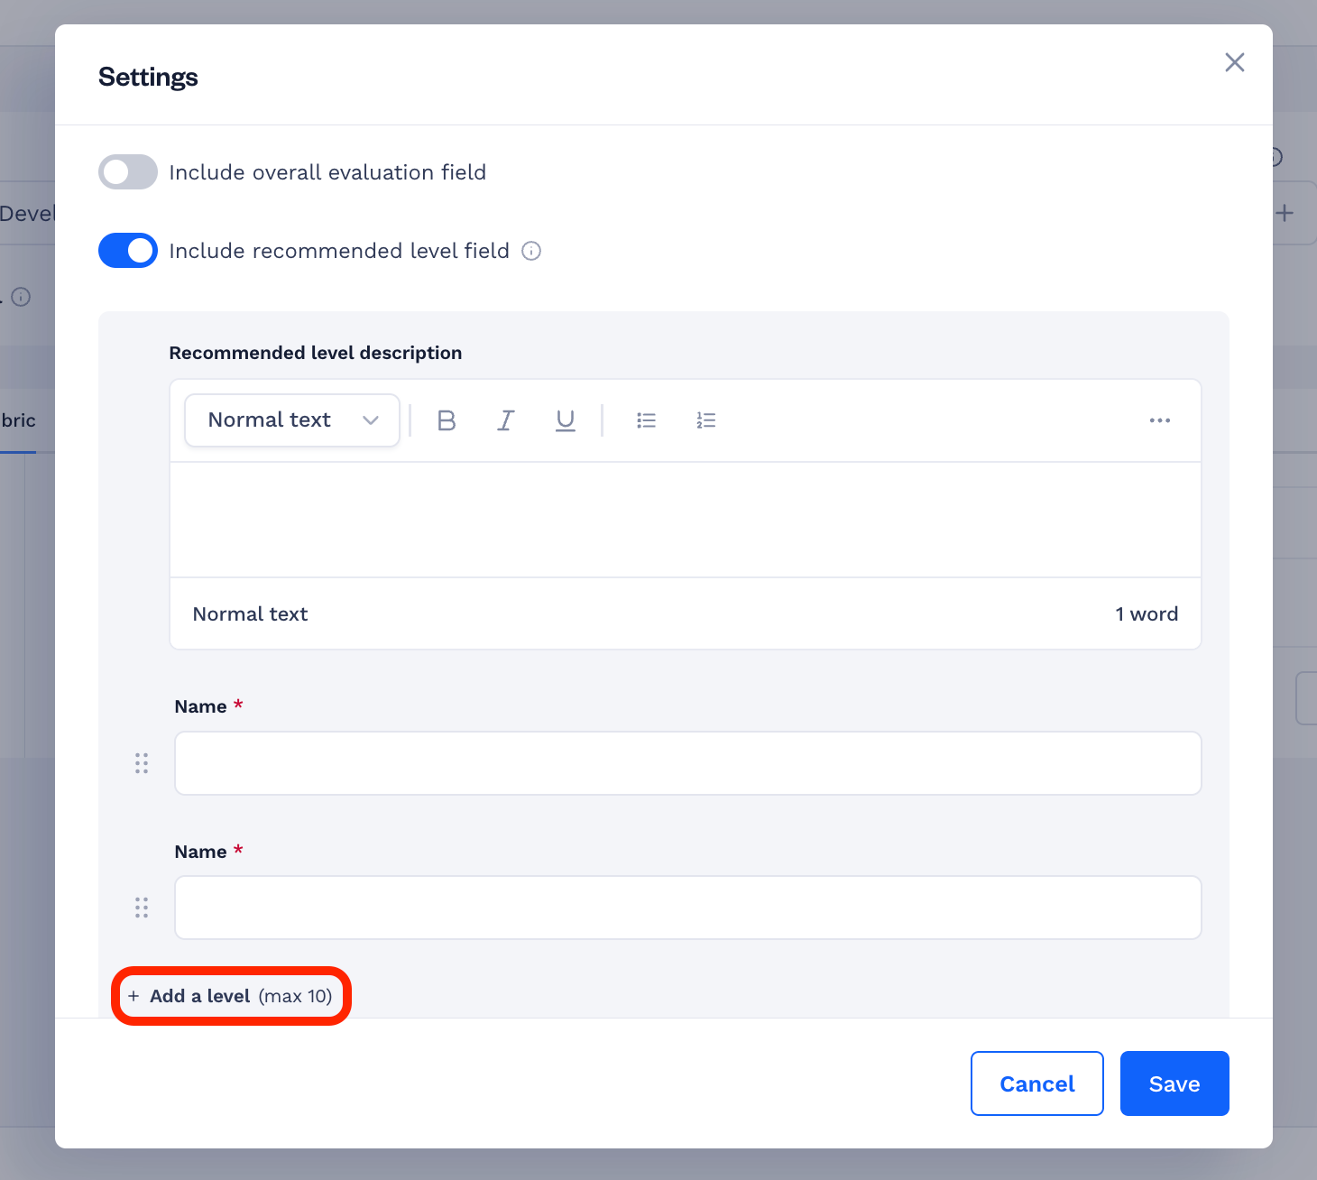Screen dimensions: 1317x1180
Task: Cancel the Settings dialog
Action: coord(1037,1083)
